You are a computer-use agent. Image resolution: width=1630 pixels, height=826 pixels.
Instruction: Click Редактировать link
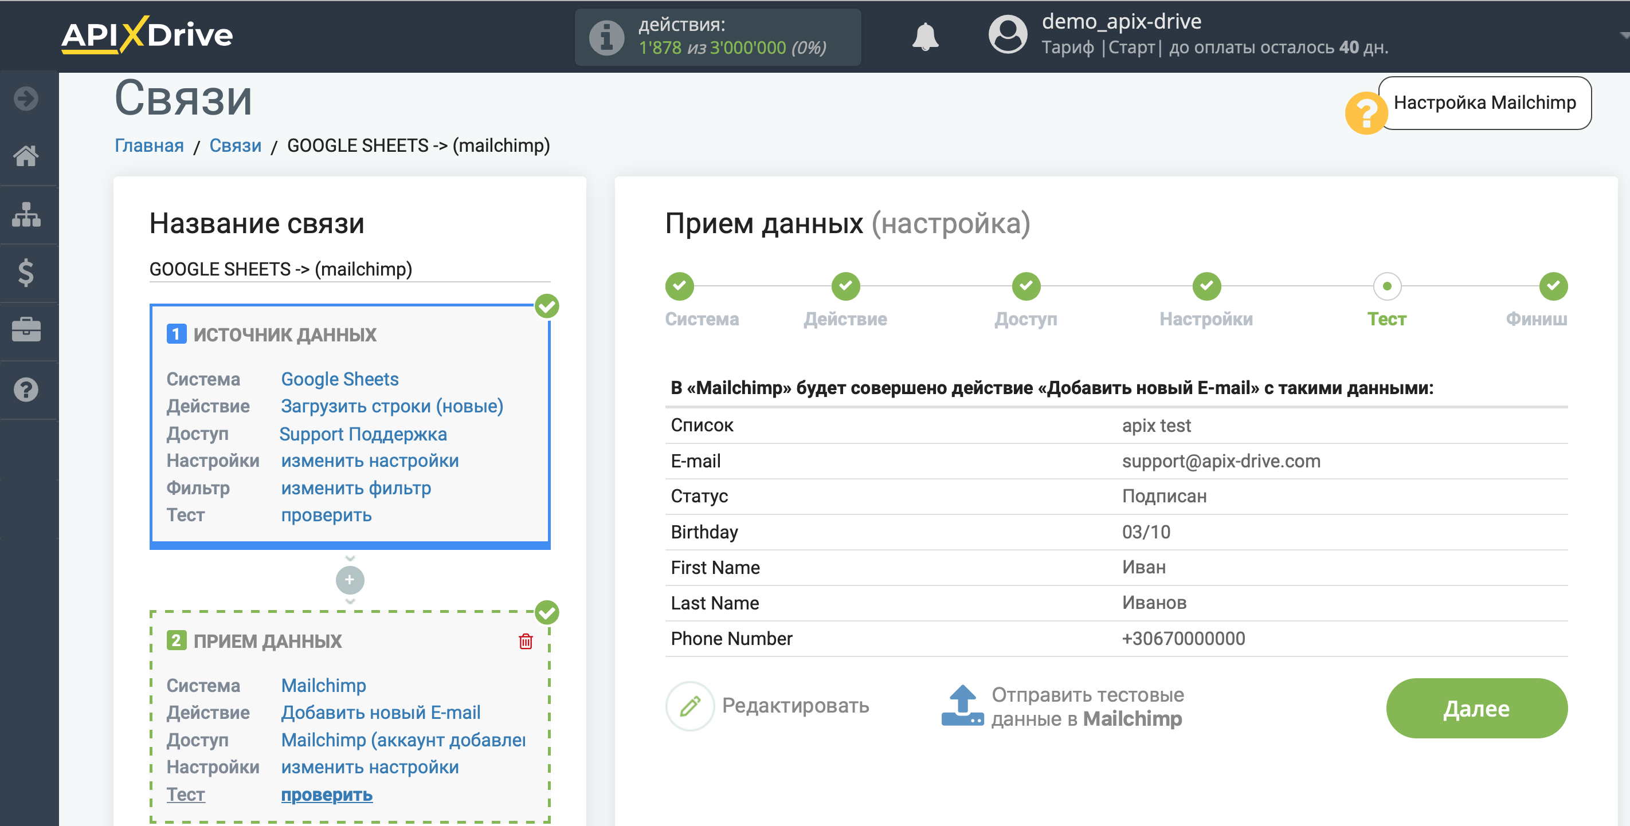click(796, 705)
